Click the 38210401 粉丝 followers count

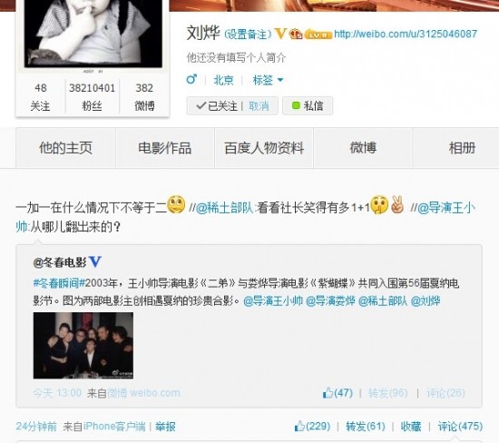93,96
